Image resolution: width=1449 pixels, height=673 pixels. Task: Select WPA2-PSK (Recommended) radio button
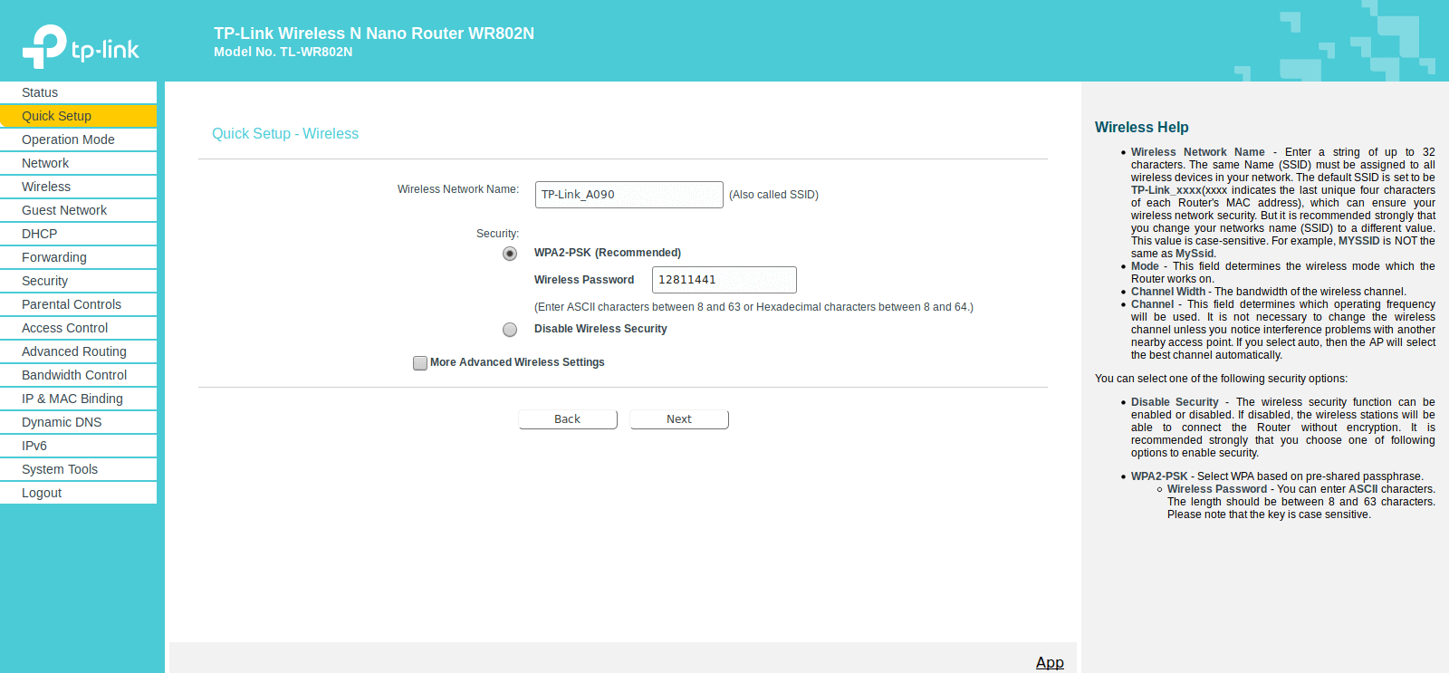point(510,254)
